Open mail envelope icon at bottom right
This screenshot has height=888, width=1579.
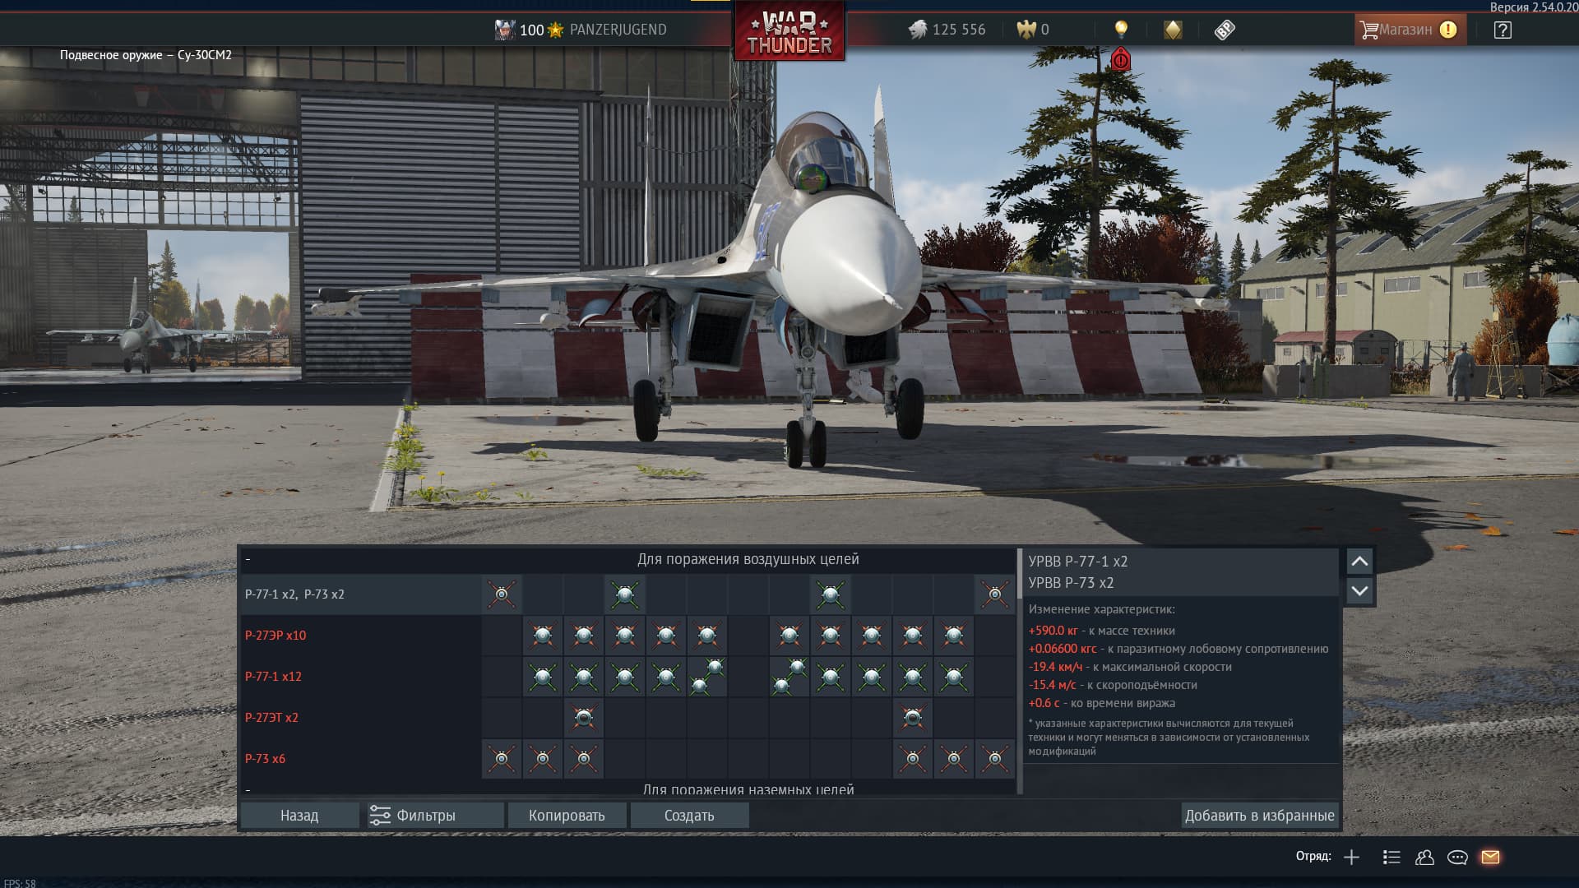[1490, 857]
